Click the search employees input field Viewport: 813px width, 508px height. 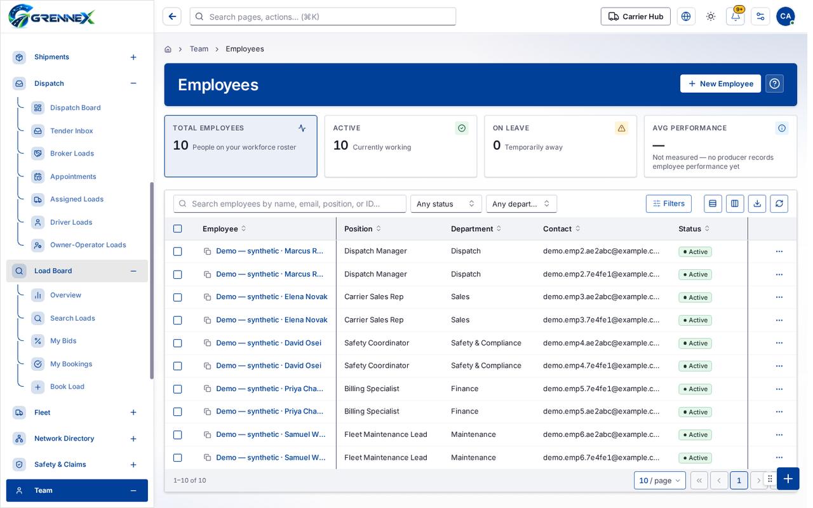click(290, 204)
